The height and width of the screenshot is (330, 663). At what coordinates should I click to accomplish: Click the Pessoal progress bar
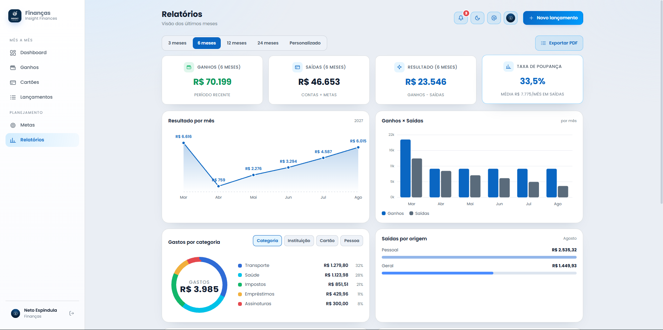point(479,257)
